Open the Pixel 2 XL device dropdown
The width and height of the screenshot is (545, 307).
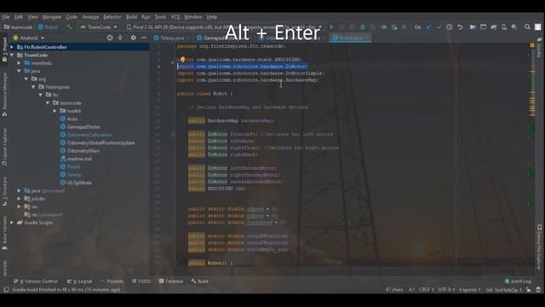tap(224, 26)
